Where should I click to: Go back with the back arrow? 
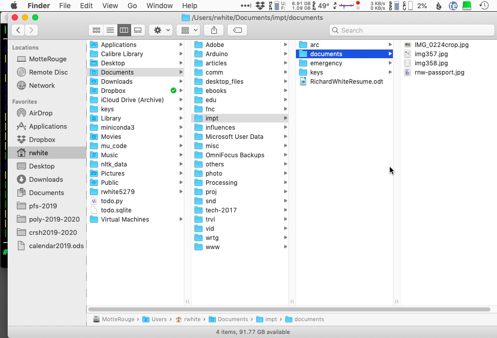coord(18,30)
